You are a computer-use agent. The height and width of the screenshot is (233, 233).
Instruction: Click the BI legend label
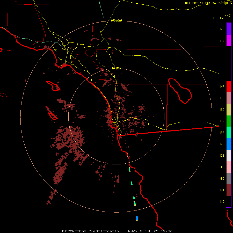click(x=222, y=190)
